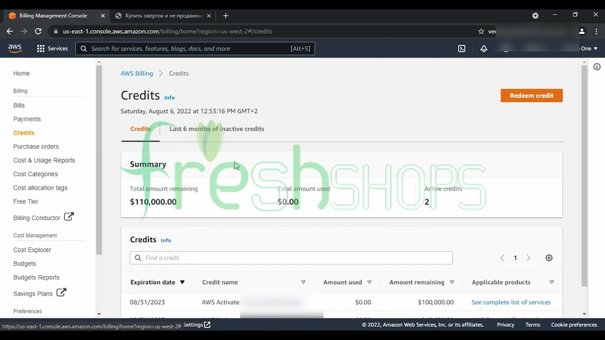The image size is (605, 340).
Task: Go to previous credits page arrow
Action: (x=502, y=258)
